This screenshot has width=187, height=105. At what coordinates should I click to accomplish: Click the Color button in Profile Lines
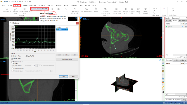pos(67,55)
